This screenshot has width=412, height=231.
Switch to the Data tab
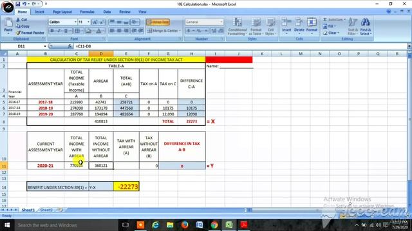(x=107, y=12)
